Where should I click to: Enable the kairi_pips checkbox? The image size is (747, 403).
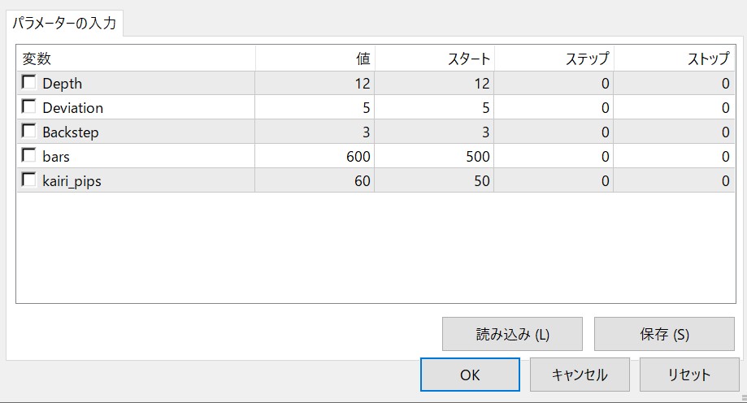(x=29, y=180)
